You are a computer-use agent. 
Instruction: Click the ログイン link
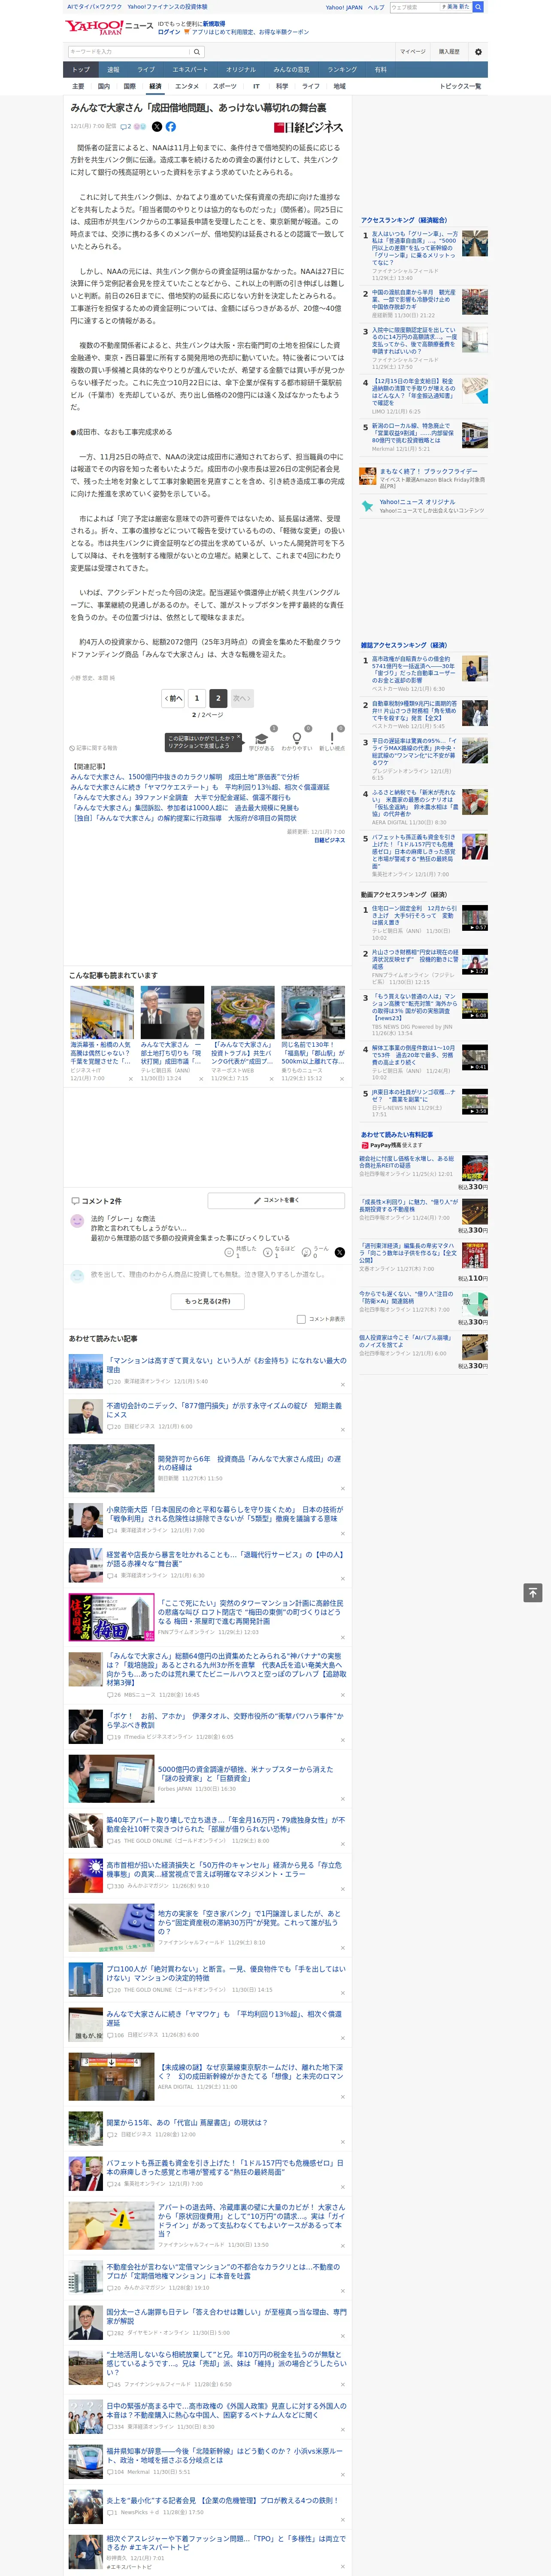tap(169, 32)
